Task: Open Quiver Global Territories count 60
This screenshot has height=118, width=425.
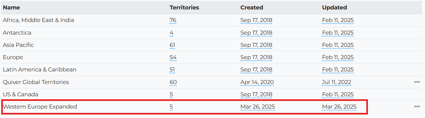Action: tap(173, 82)
